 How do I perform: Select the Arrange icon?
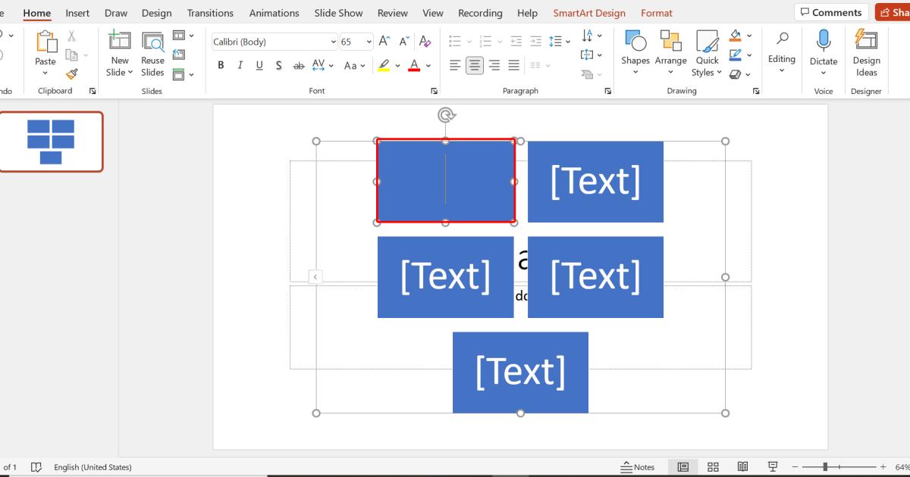coord(670,50)
